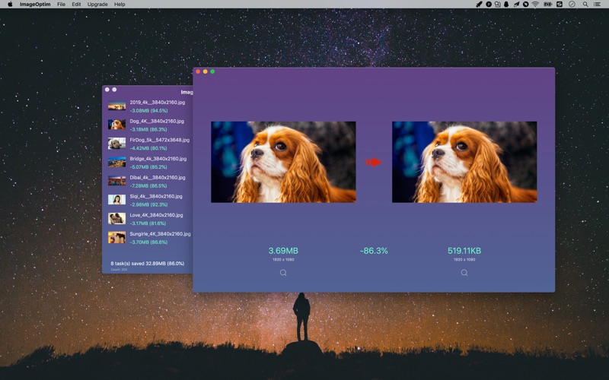The image size is (609, 380).
Task: Click the original dog preview image
Action: (283, 162)
